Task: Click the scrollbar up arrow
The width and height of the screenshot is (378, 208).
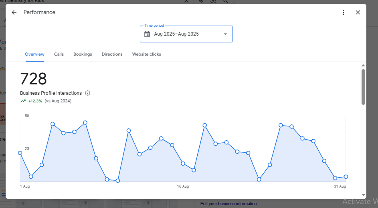Action: click(x=363, y=66)
